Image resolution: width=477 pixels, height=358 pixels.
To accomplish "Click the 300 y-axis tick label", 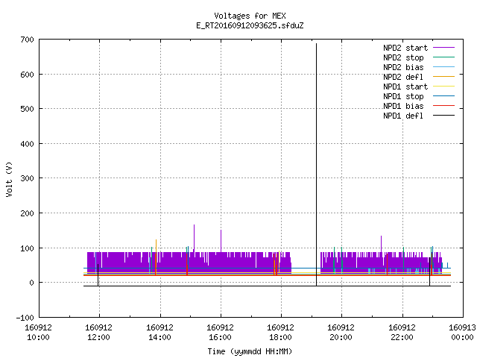I will [28, 179].
